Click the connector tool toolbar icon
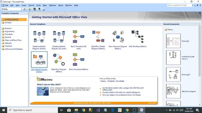202x113 pixels. click(24, 9)
